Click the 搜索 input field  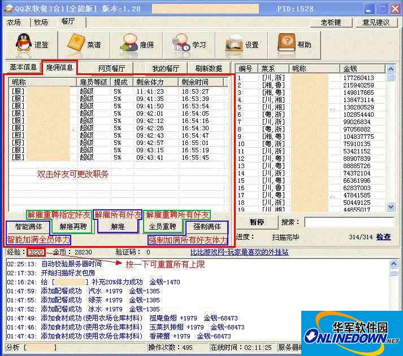(349, 222)
